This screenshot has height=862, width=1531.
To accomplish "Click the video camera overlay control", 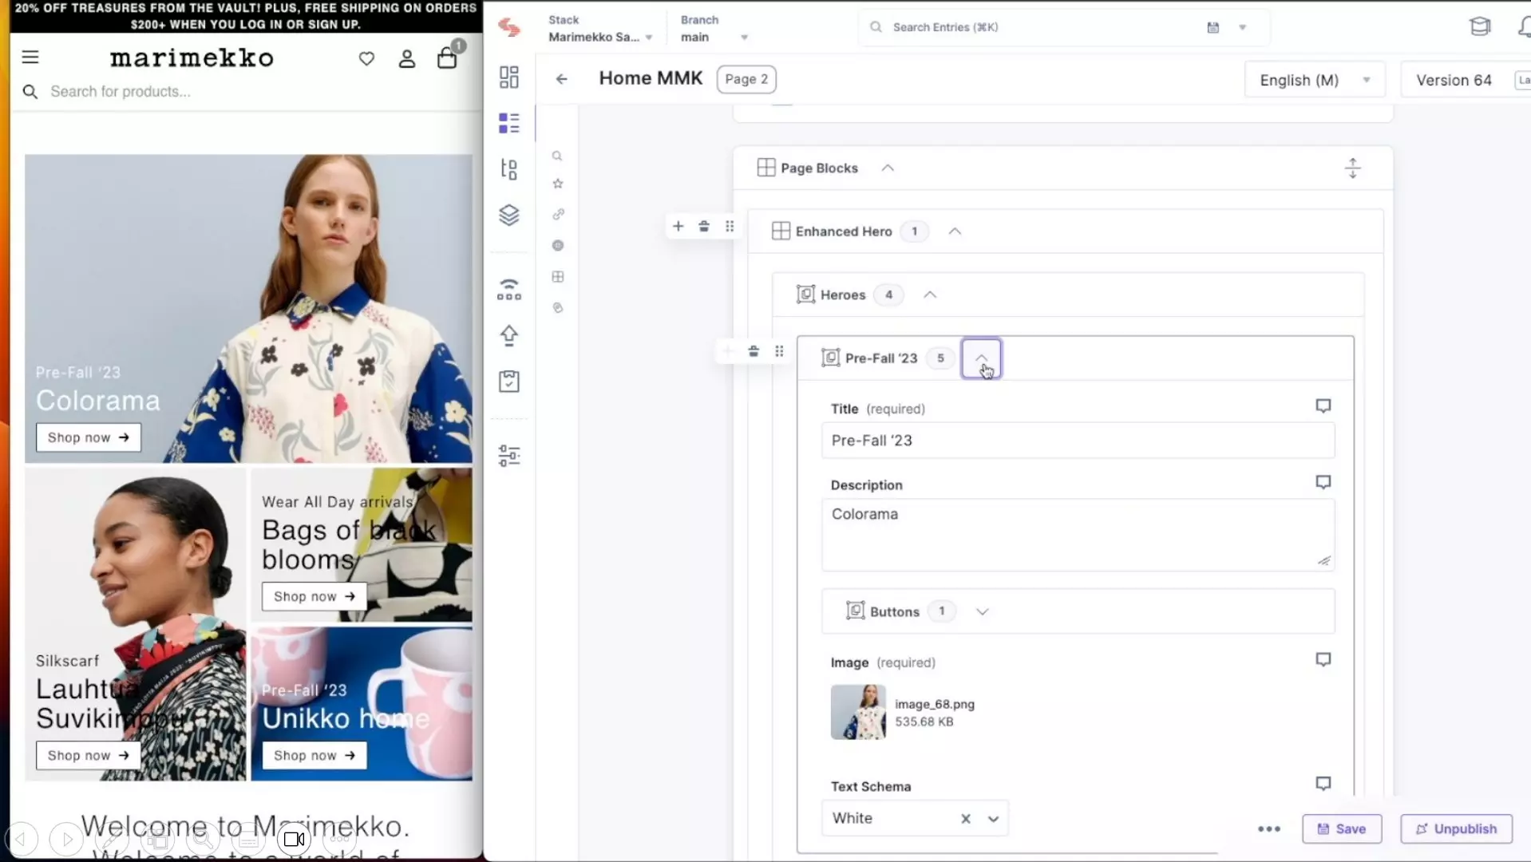I will [x=295, y=840].
